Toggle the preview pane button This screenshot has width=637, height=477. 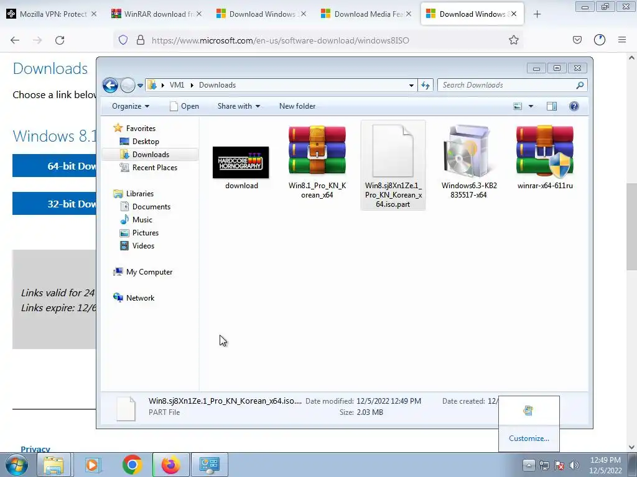(x=552, y=106)
